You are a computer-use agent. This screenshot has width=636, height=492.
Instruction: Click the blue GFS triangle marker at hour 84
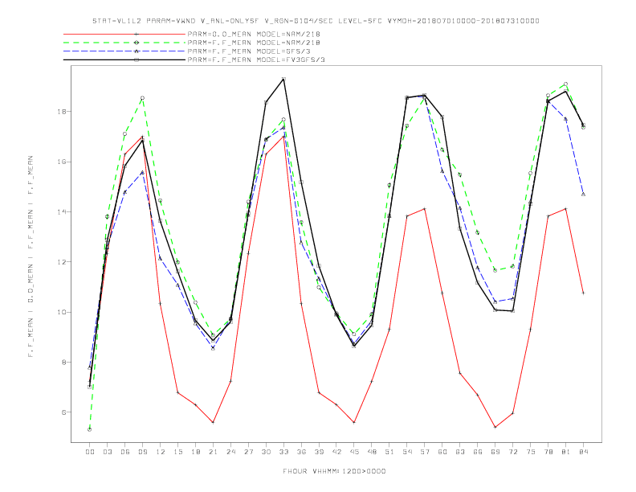(x=583, y=195)
